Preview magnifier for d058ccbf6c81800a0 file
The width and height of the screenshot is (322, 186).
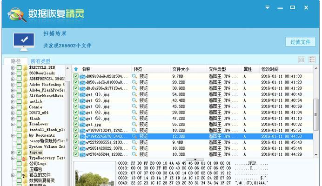[134, 82]
